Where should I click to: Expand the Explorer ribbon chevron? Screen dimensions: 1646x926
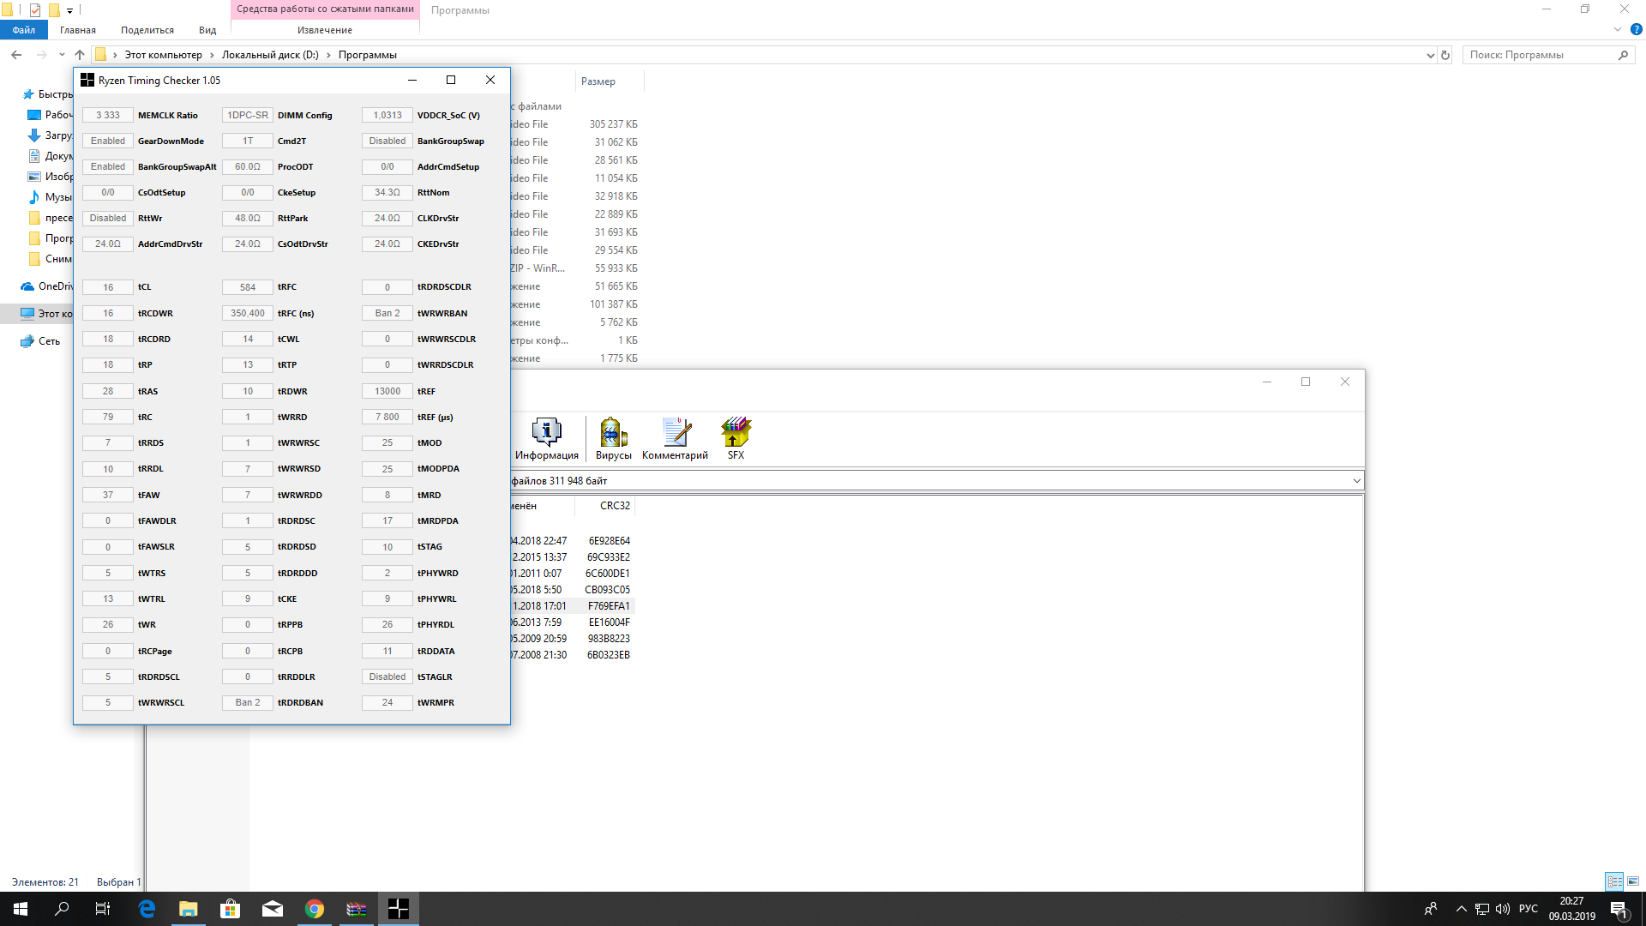[x=1618, y=29]
